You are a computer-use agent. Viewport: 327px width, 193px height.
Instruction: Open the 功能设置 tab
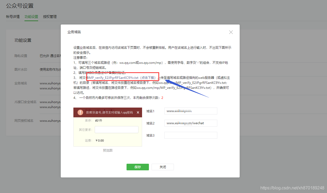pyautogui.click(x=31, y=17)
